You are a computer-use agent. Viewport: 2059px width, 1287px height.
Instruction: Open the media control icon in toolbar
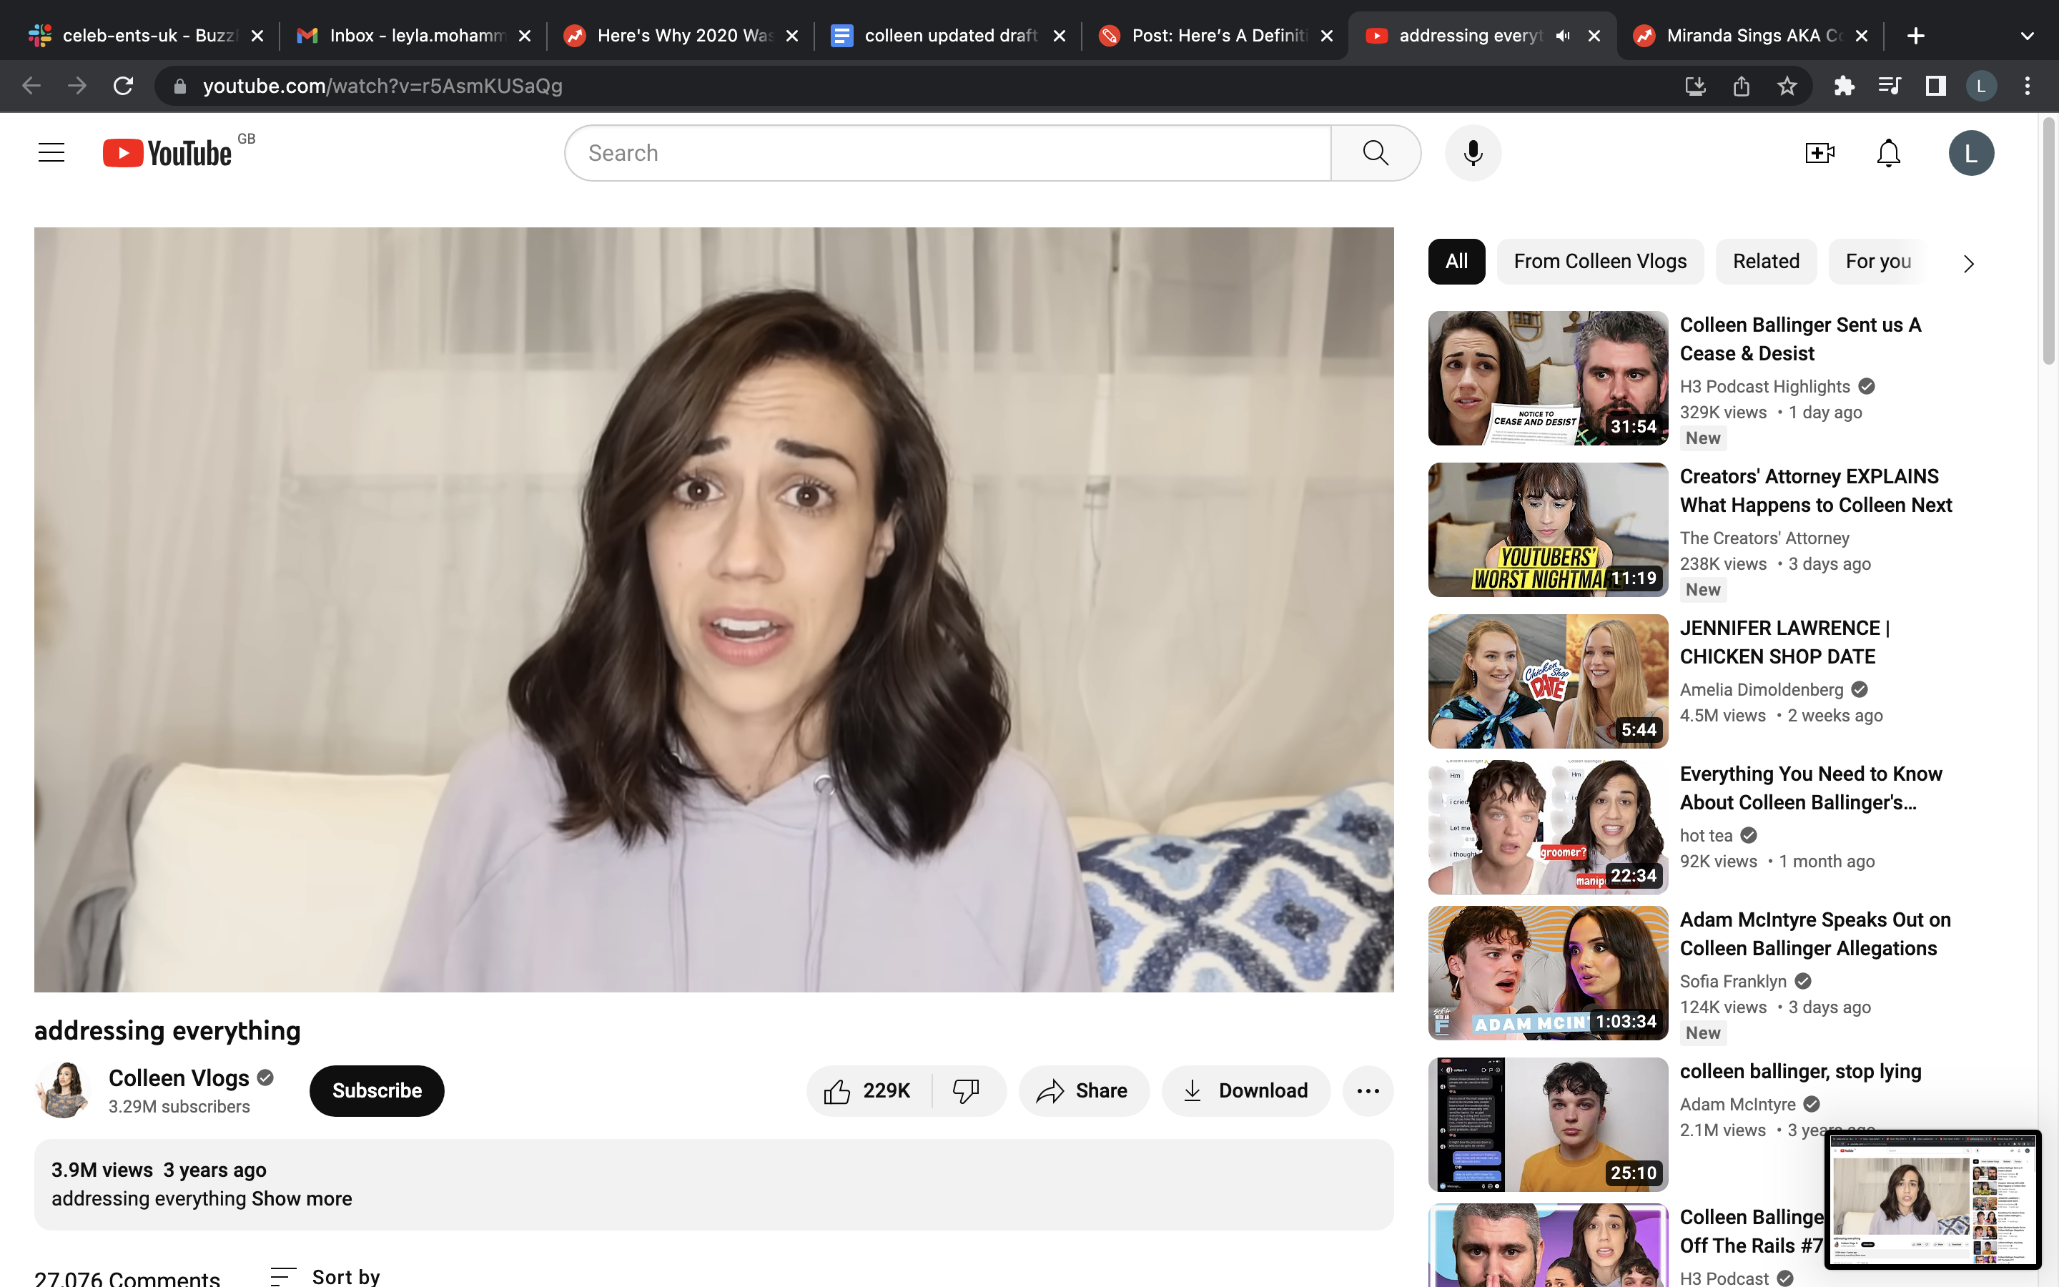pos(1889,86)
